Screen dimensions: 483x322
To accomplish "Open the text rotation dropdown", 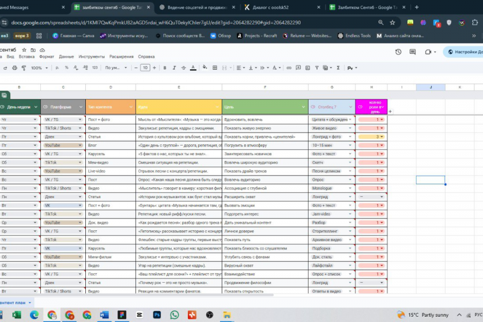I will pos(276,68).
